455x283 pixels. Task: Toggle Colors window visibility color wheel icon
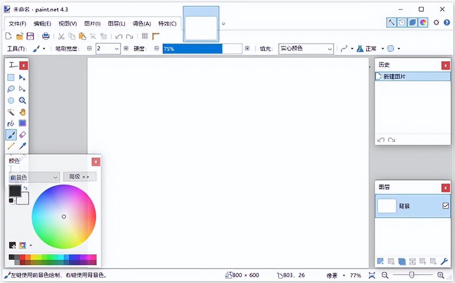pyautogui.click(x=423, y=22)
